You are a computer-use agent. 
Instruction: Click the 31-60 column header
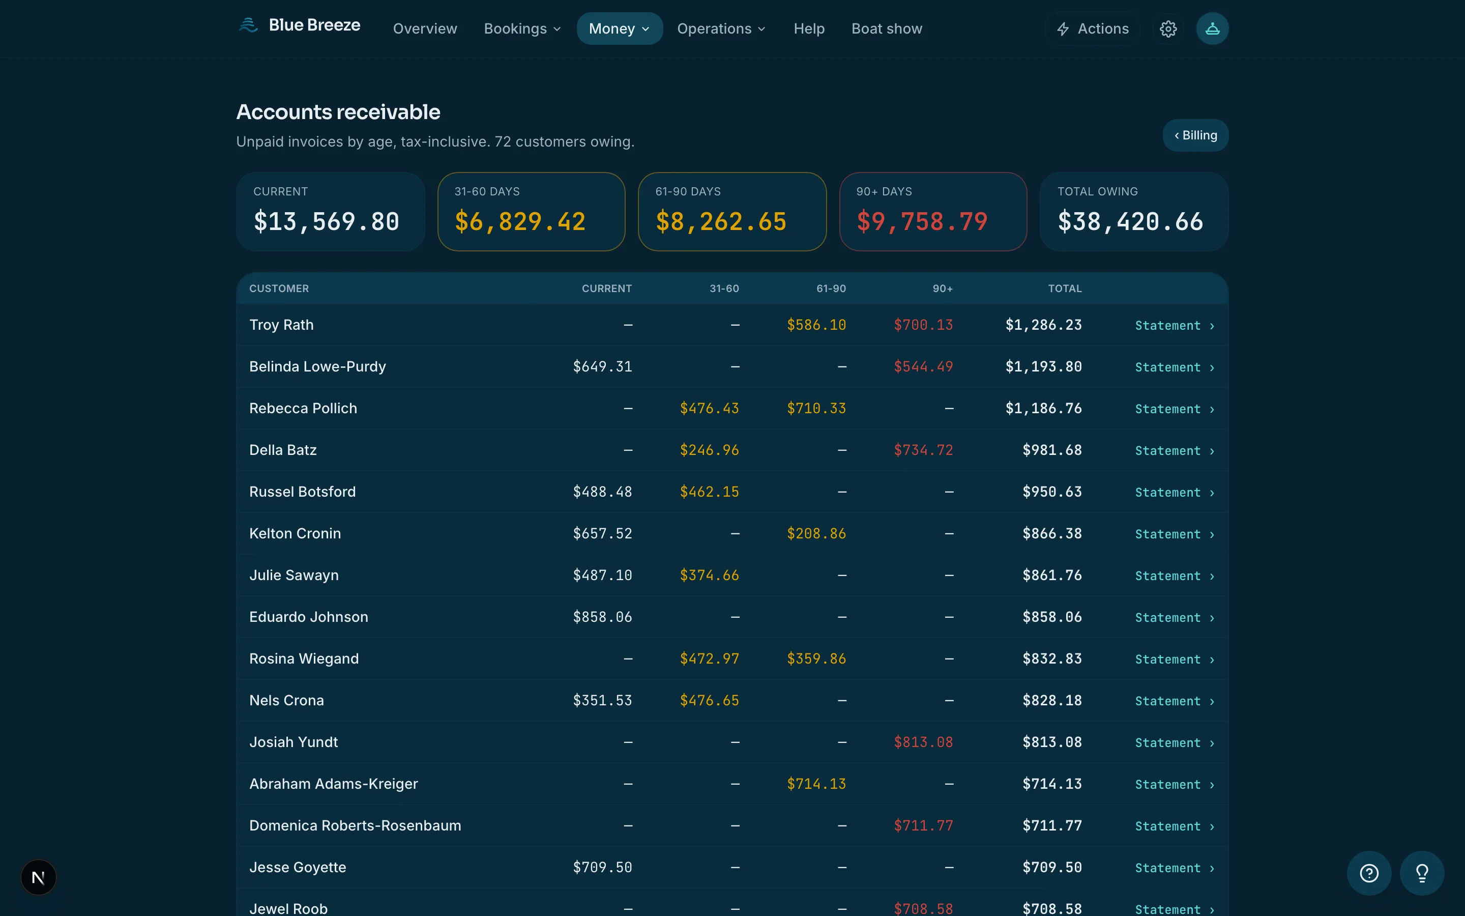coord(724,289)
